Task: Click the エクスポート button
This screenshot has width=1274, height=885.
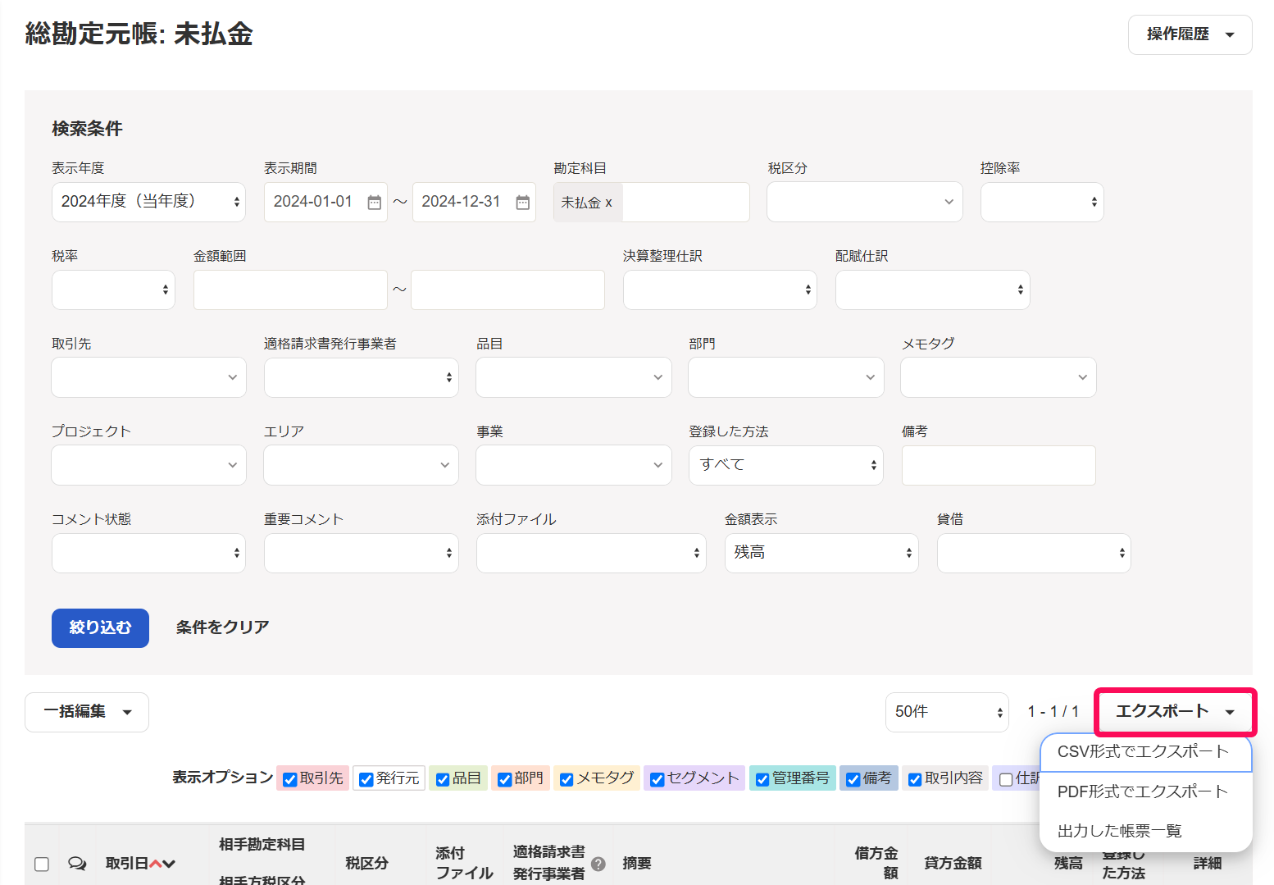Action: click(x=1175, y=712)
